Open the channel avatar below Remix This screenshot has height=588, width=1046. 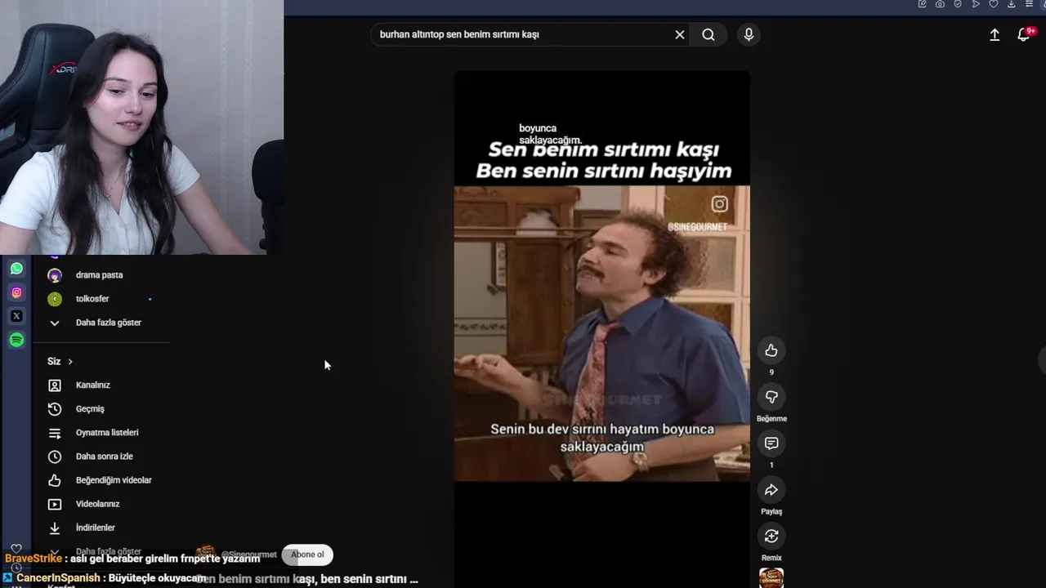(771, 578)
